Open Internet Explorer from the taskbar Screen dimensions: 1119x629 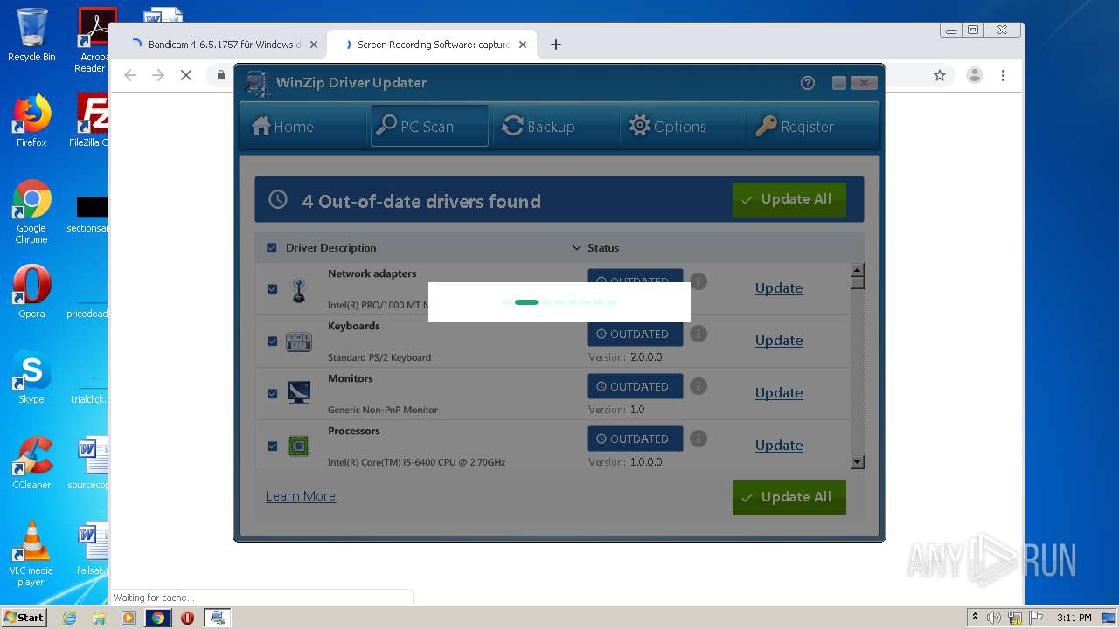(69, 618)
